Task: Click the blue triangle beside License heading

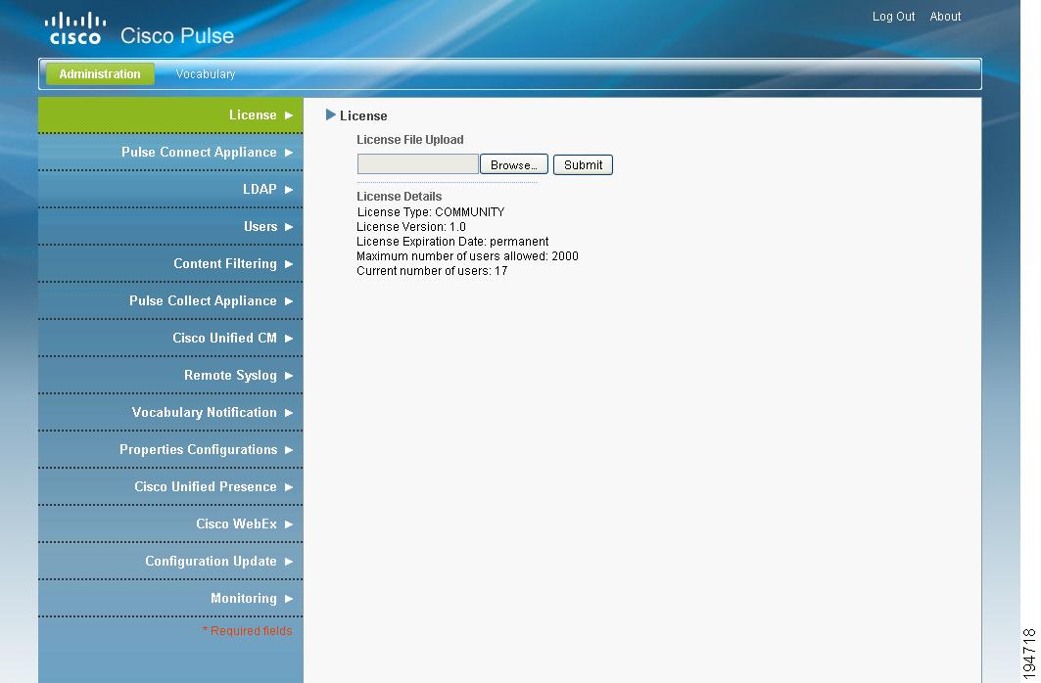Action: (332, 114)
